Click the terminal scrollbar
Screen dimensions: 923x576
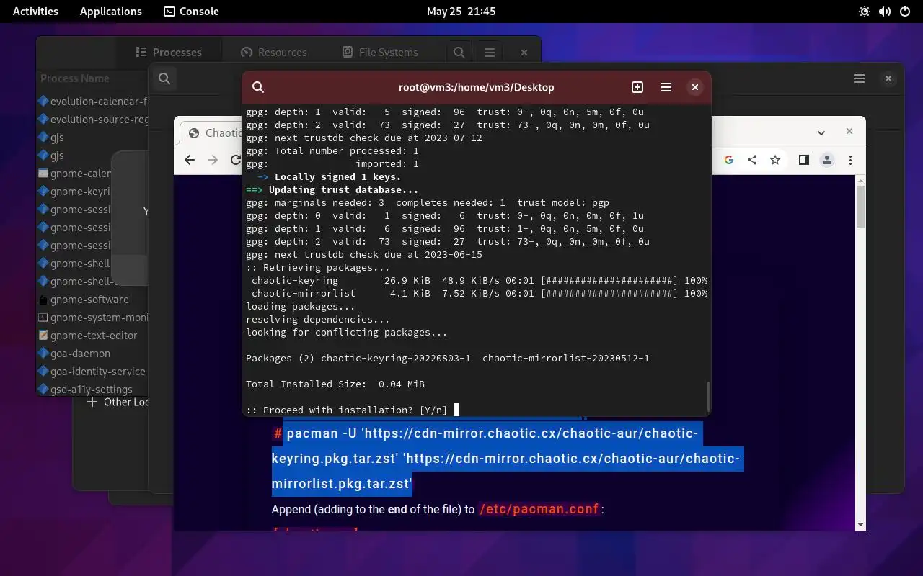pos(708,396)
